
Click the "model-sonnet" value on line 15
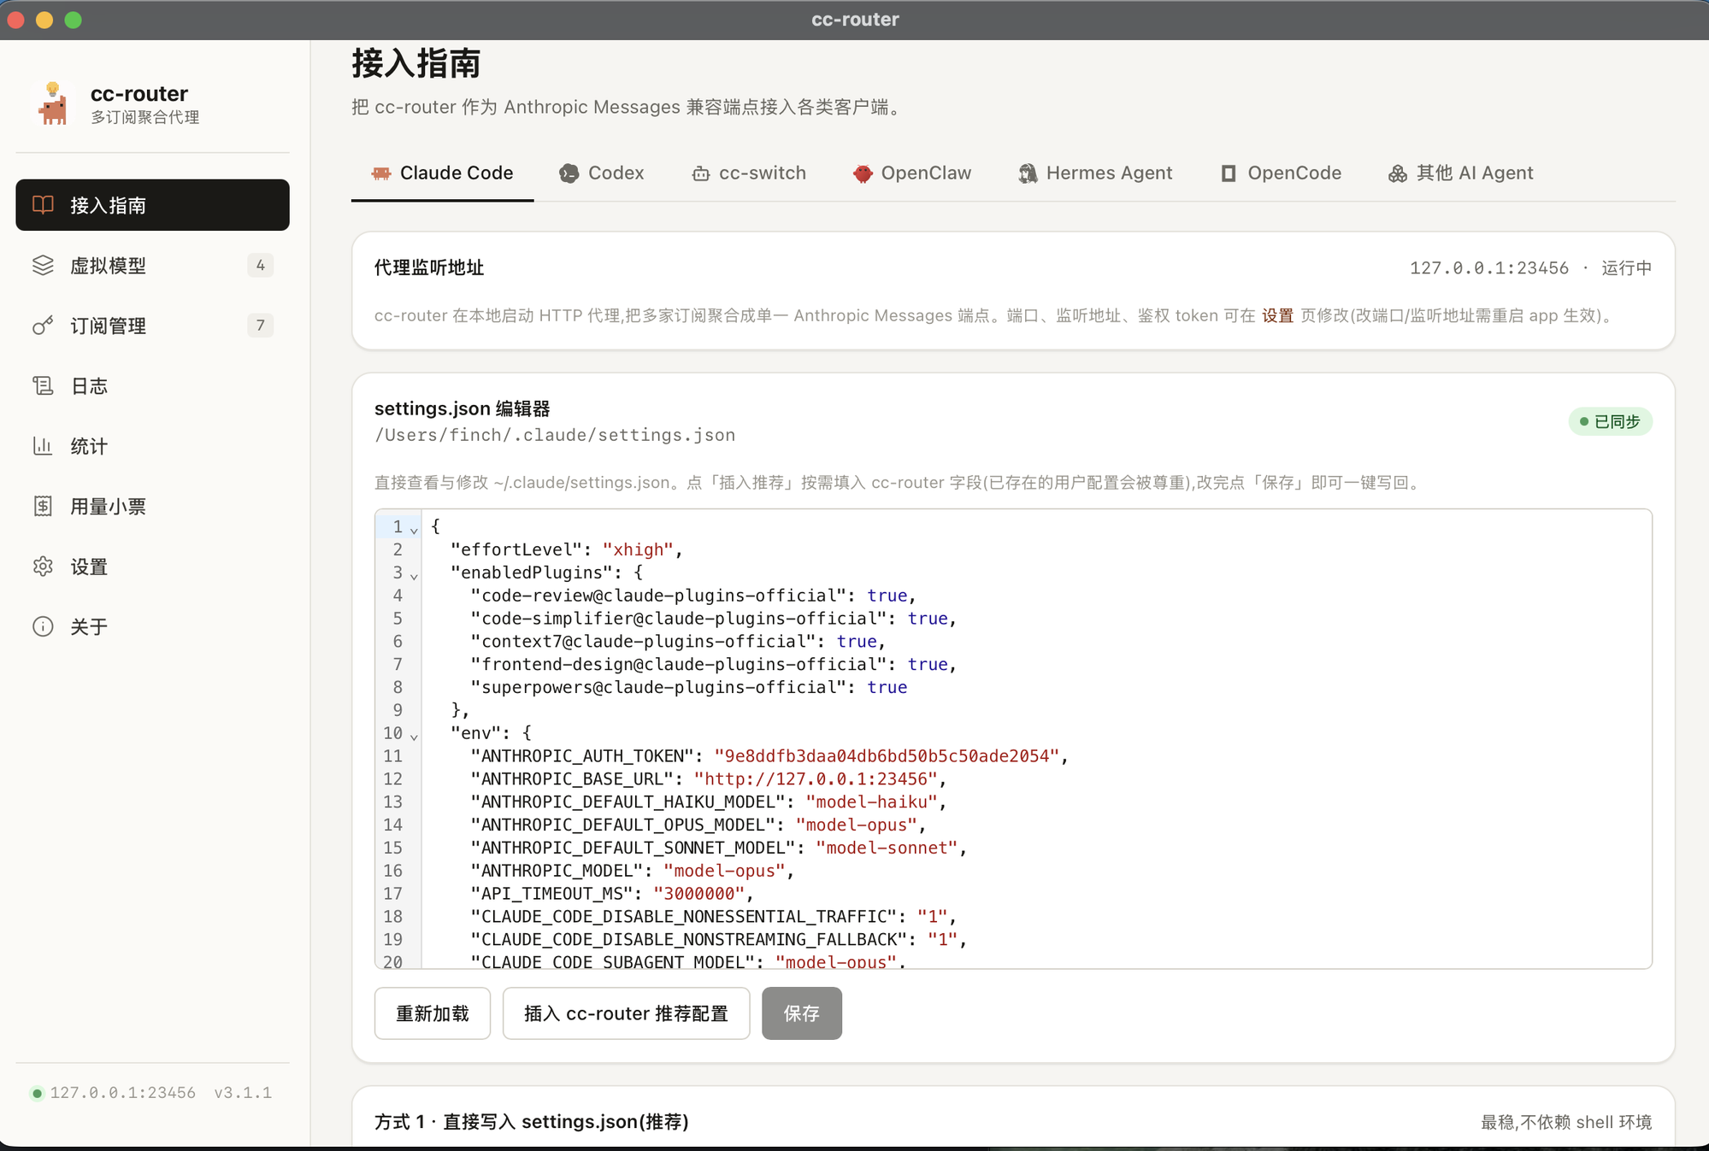tap(887, 848)
